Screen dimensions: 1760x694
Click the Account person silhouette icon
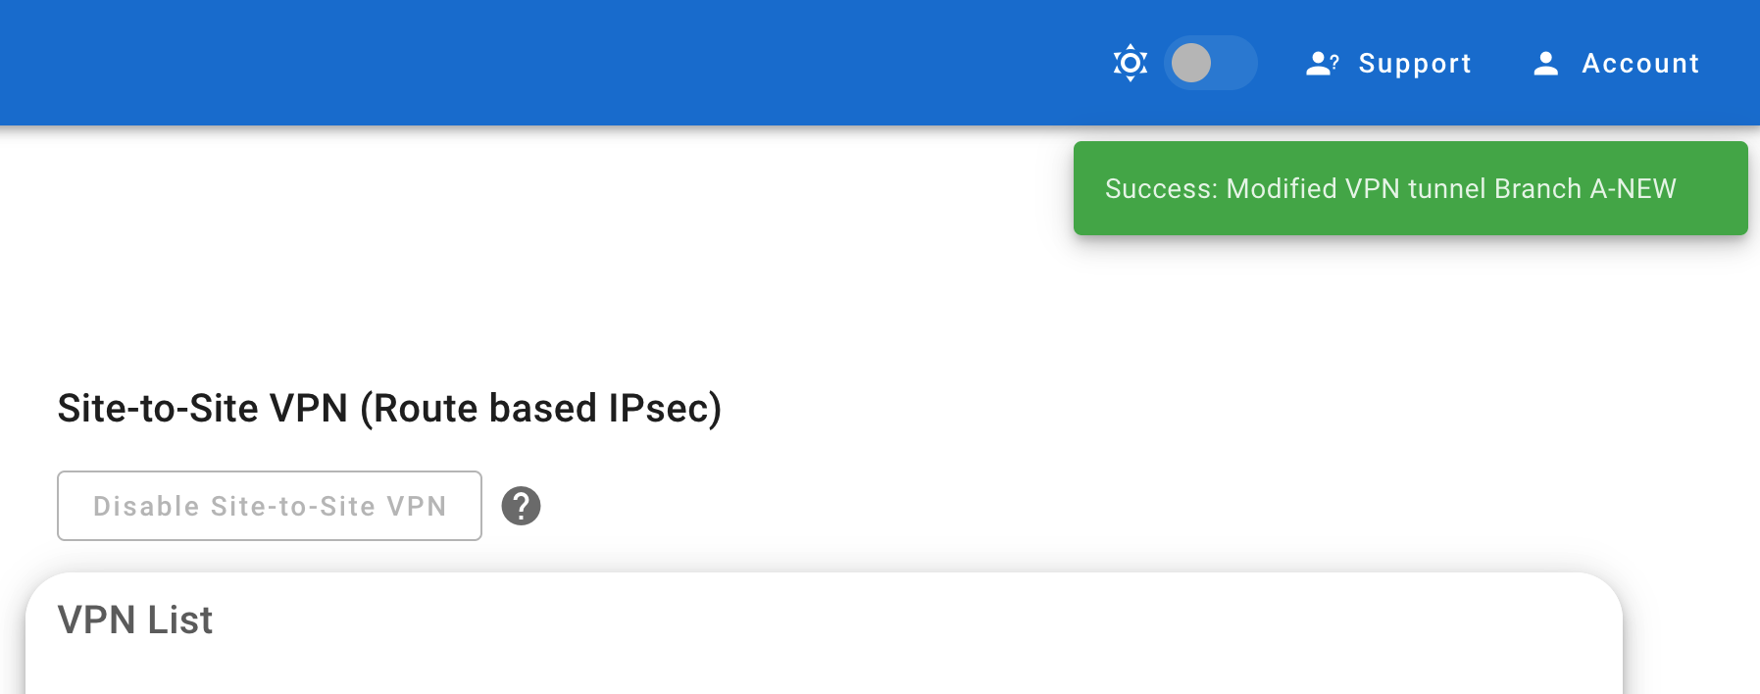pyautogui.click(x=1545, y=64)
